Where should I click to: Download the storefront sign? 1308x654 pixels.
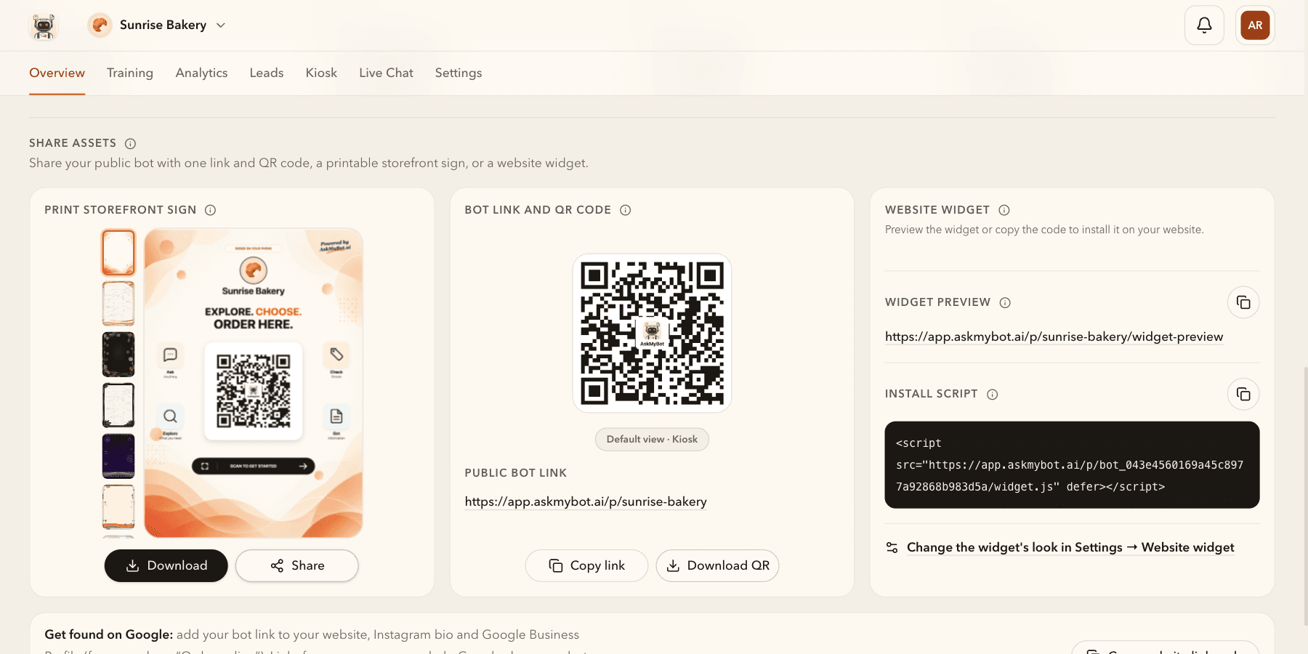click(166, 565)
